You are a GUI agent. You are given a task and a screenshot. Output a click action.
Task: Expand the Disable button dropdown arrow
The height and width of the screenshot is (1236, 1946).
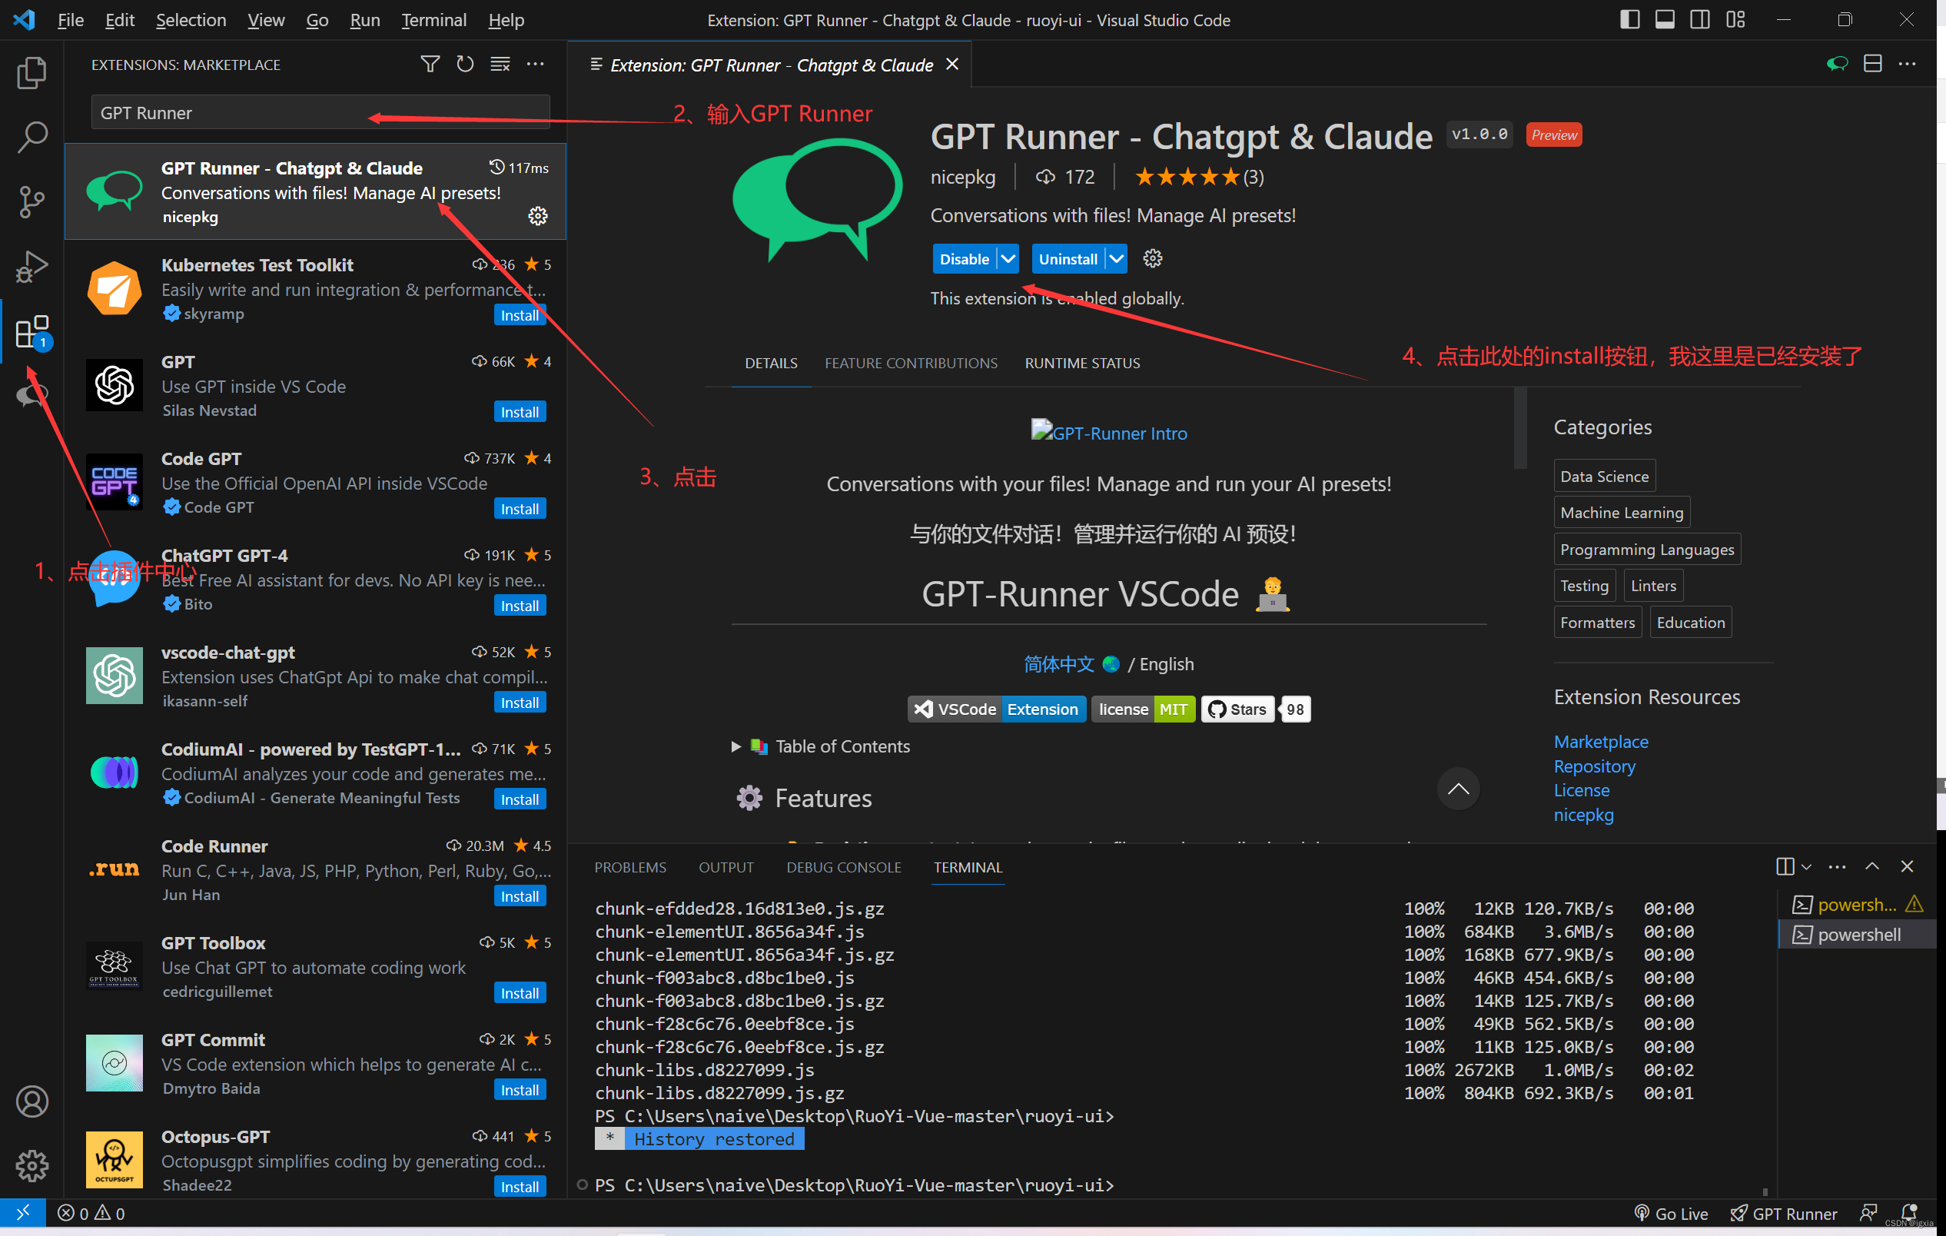(x=1008, y=259)
